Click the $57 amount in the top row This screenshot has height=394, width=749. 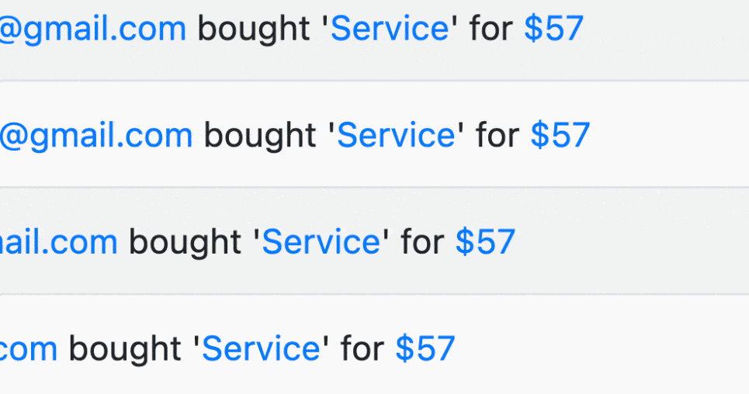coord(553,29)
